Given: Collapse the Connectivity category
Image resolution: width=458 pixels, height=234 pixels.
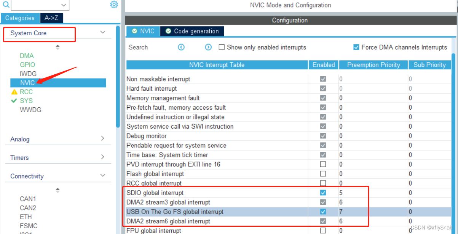Looking at the screenshot, I should pyautogui.click(x=102, y=176).
